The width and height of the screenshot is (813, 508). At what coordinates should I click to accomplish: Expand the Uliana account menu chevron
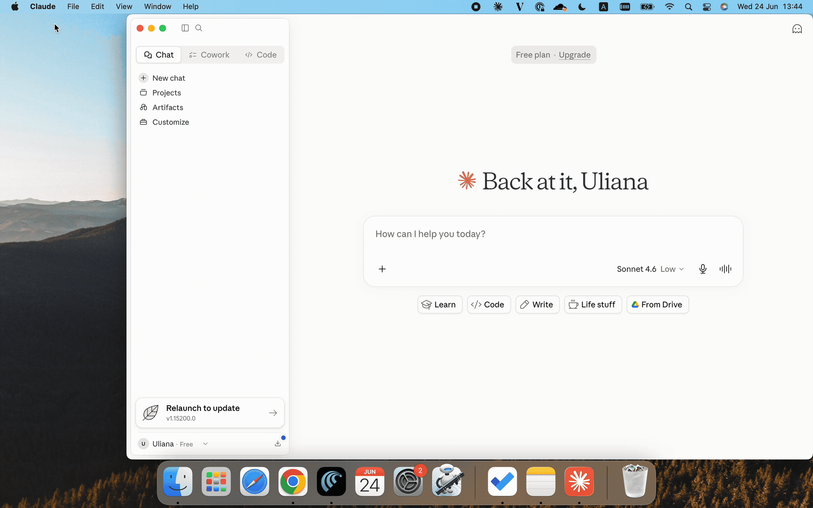click(205, 444)
